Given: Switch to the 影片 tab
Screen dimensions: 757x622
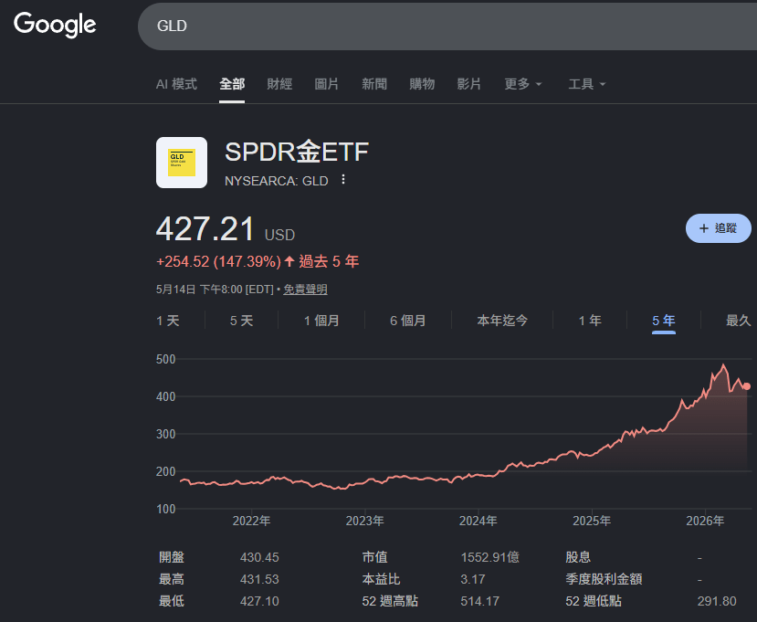Looking at the screenshot, I should [x=468, y=84].
